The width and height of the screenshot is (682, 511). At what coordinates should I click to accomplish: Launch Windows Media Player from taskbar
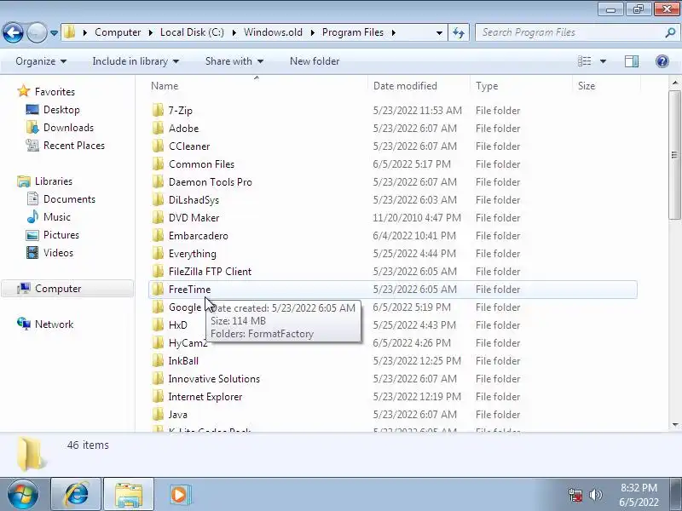coord(178,495)
